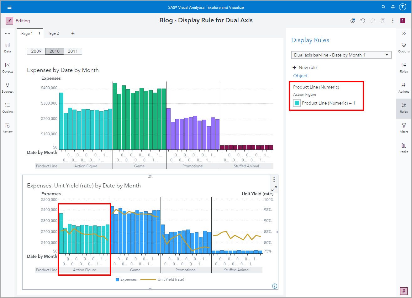Switch to Page 2
Image resolution: width=412 pixels, height=298 pixels.
point(53,33)
